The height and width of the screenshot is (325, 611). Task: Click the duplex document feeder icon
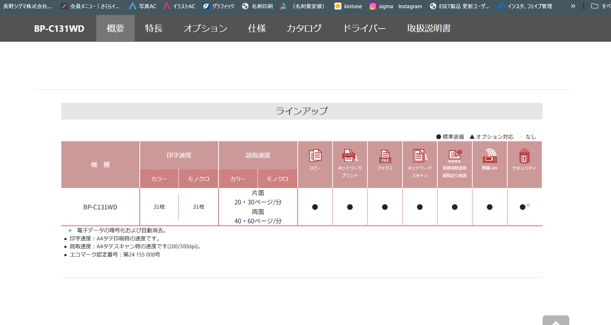(x=455, y=156)
